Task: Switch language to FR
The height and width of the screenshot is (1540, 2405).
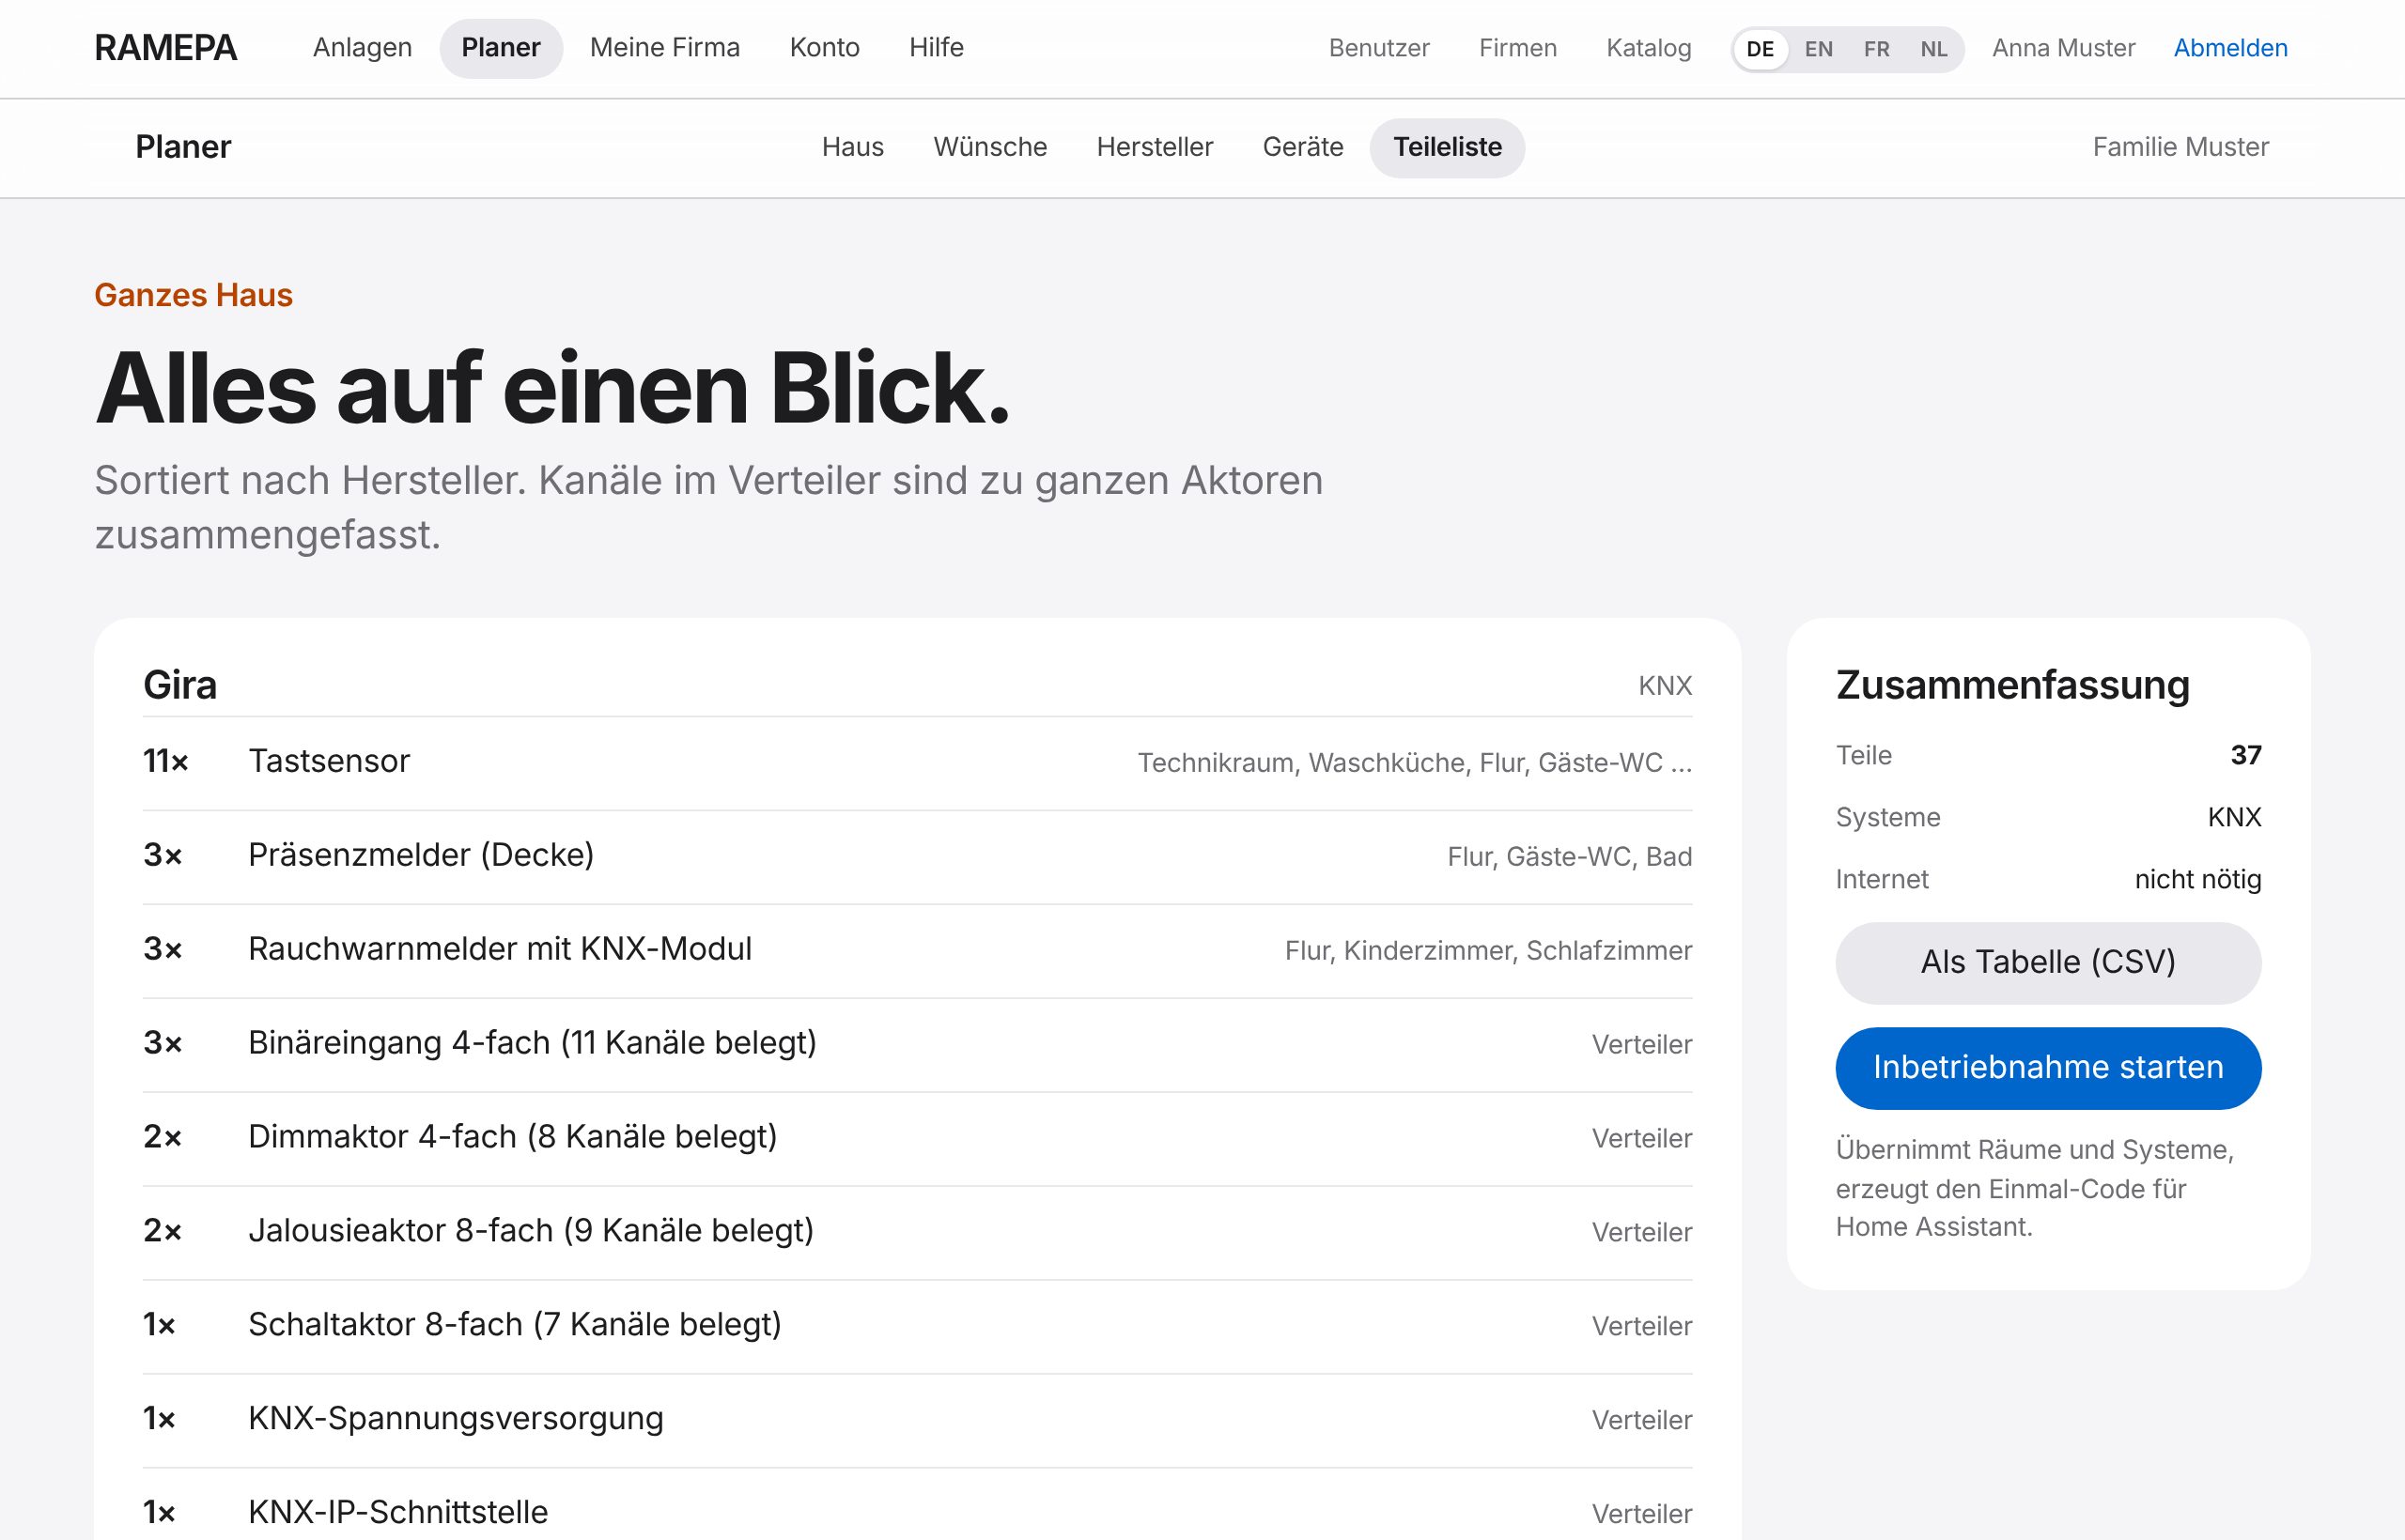Action: pyautogui.click(x=1877, y=49)
